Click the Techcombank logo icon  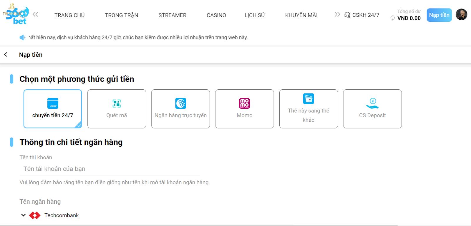pyautogui.click(x=35, y=215)
